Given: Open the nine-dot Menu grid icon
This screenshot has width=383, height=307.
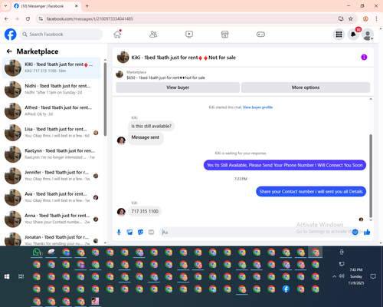Looking at the screenshot, I should [x=339, y=35].
